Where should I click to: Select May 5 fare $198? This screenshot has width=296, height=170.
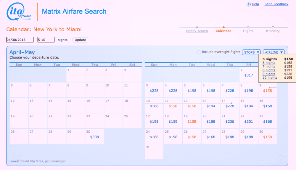click(192, 91)
